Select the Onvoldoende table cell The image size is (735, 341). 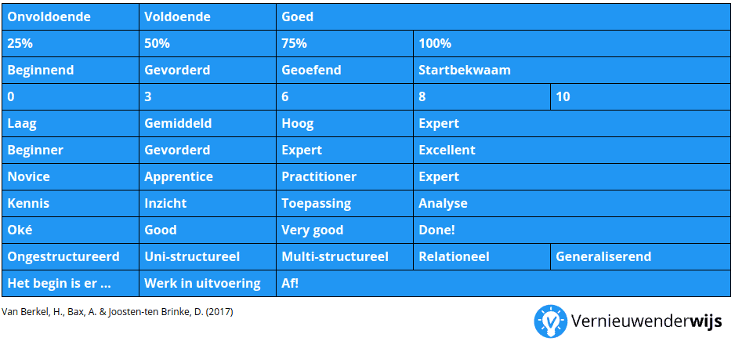[71, 17]
